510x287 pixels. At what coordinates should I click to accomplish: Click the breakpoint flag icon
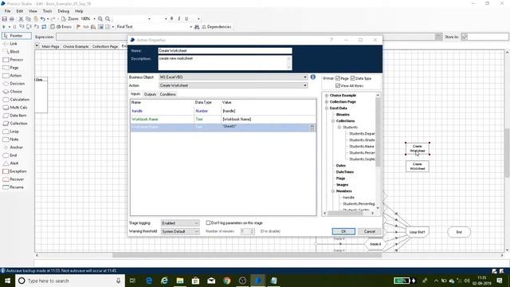pyautogui.click(x=78, y=26)
